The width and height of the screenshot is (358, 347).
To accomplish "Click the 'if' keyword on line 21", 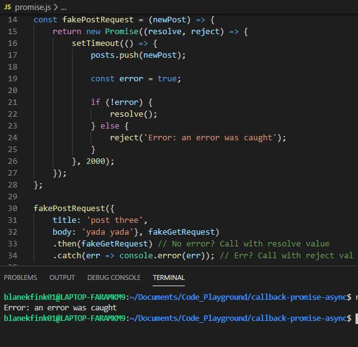I will 96,102.
